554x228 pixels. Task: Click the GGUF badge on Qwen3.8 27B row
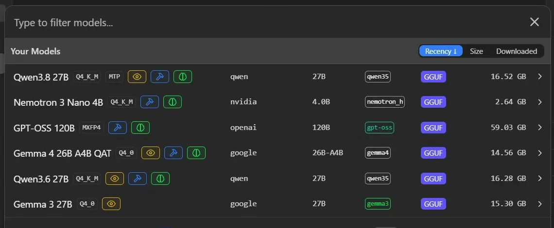click(433, 77)
